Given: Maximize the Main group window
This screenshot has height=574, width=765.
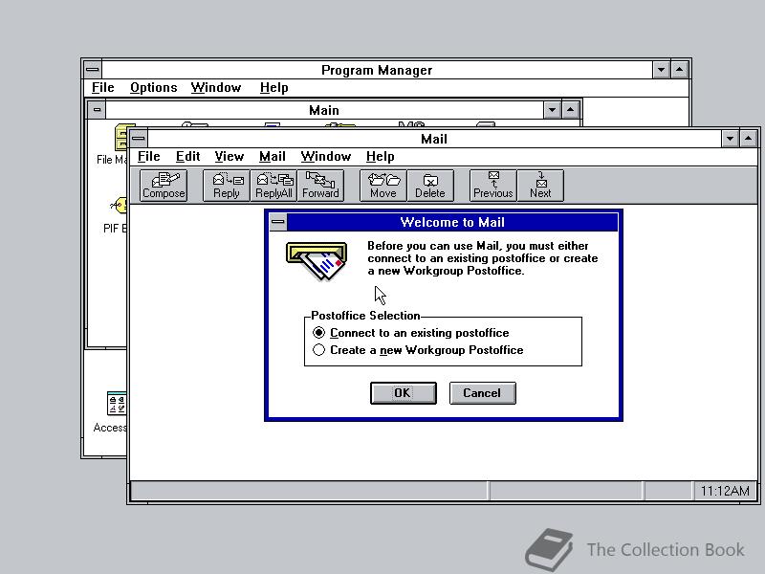Looking at the screenshot, I should coord(570,110).
